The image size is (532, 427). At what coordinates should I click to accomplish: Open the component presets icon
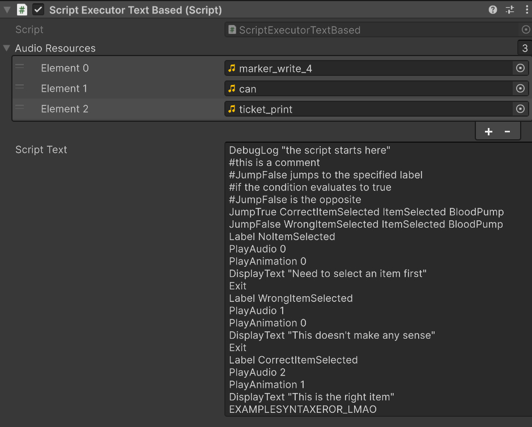pos(509,10)
